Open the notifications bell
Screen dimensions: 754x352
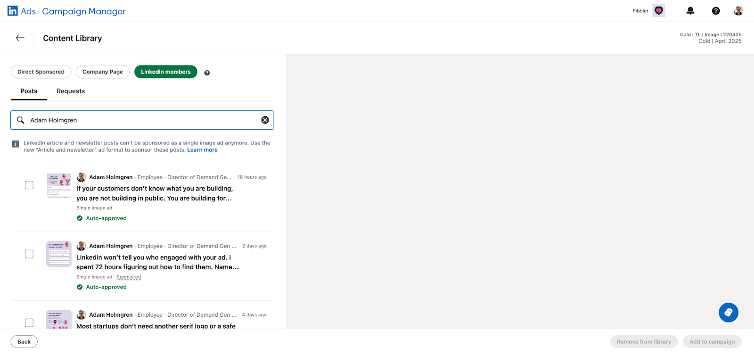pos(690,11)
